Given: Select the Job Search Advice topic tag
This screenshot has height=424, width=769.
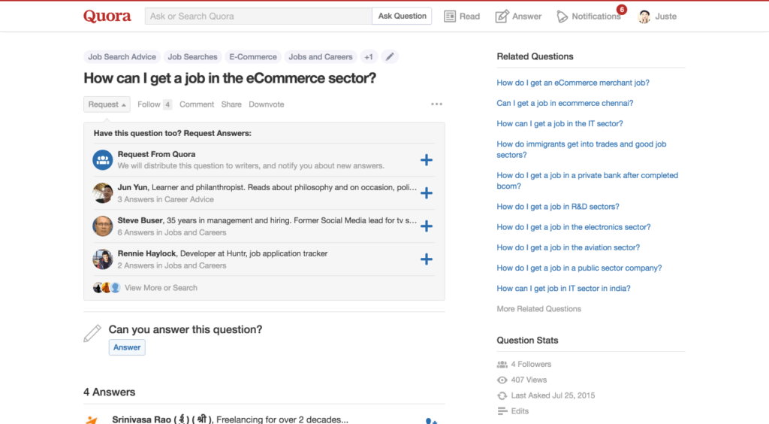Looking at the screenshot, I should (x=122, y=57).
